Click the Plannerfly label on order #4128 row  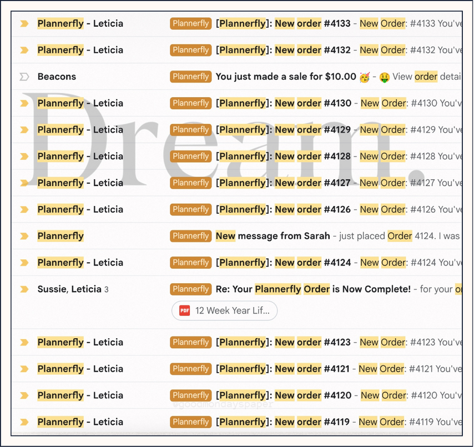coord(191,157)
